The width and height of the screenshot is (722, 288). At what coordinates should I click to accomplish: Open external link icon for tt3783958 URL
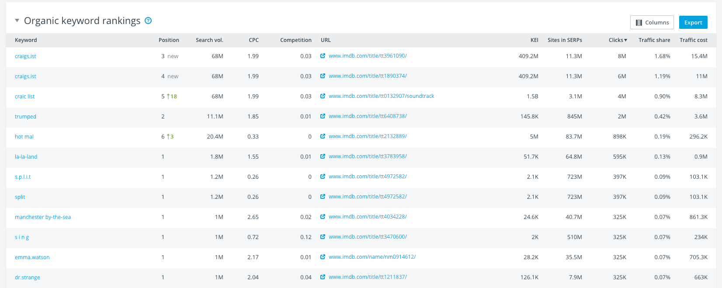[x=323, y=156]
